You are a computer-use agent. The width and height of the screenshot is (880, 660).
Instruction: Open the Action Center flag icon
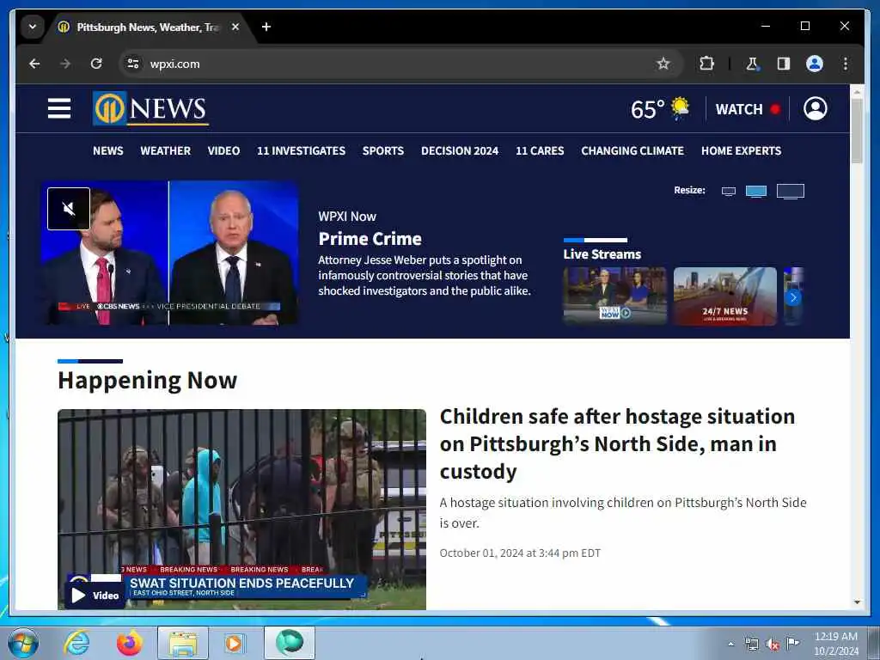[x=792, y=643]
